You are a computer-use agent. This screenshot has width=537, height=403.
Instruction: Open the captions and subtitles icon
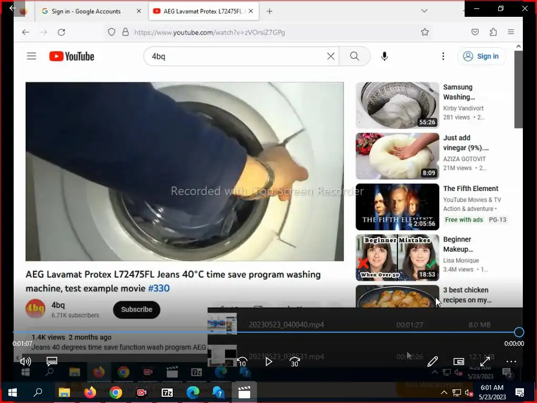click(52, 361)
